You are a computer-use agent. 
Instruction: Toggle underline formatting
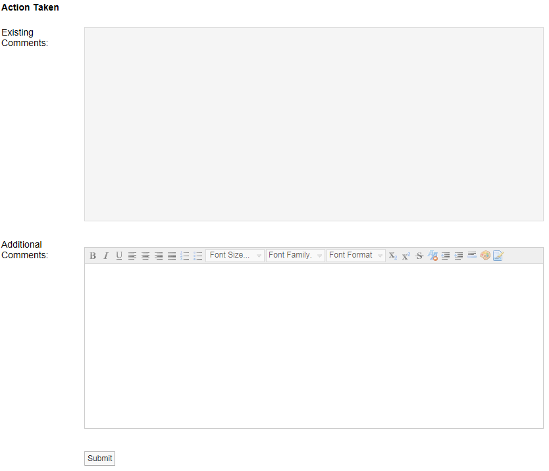click(x=119, y=256)
